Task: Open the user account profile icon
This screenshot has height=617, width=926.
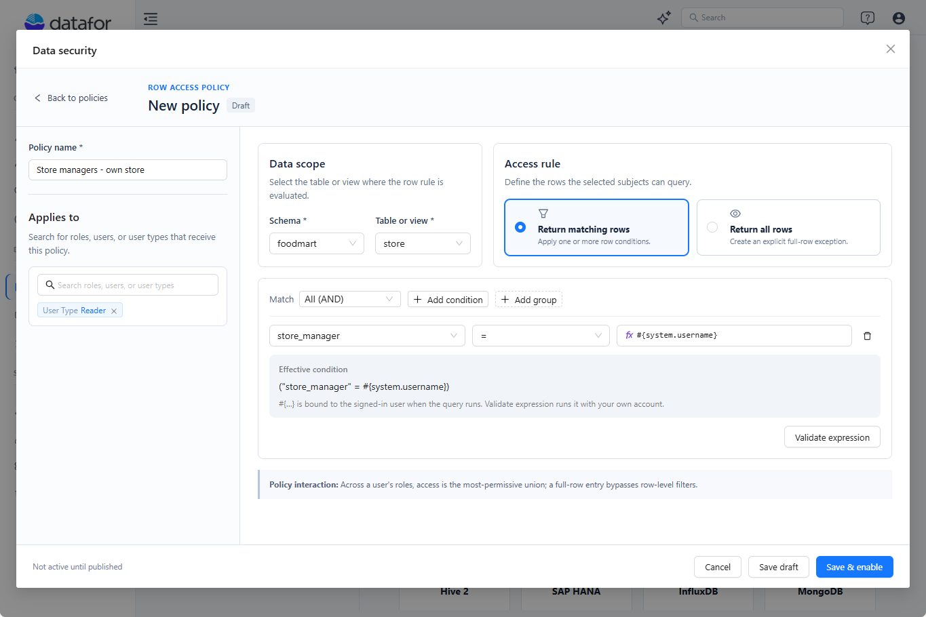Action: [x=899, y=18]
